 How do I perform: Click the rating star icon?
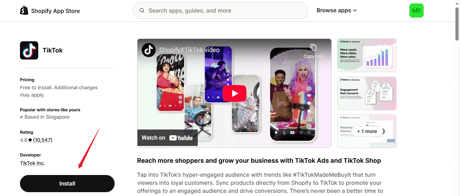(30, 140)
